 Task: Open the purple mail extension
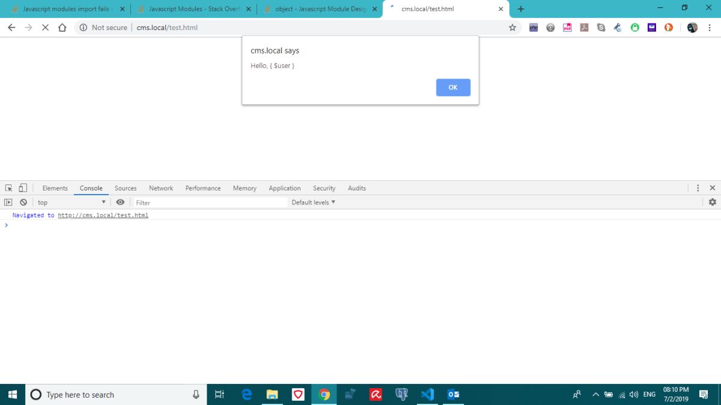[x=652, y=28]
